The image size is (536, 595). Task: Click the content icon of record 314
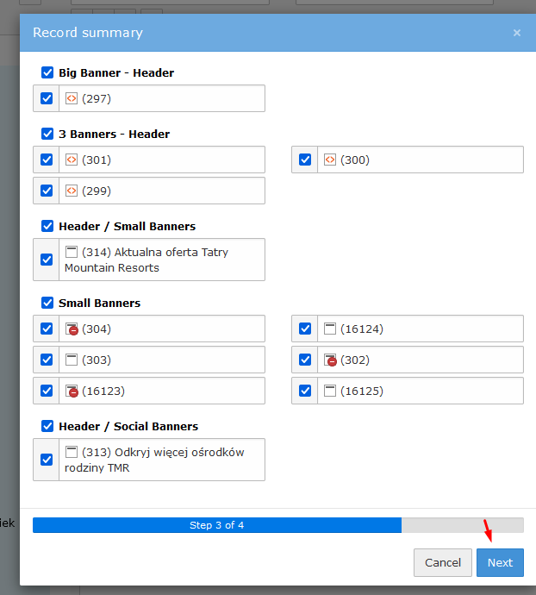coord(72,253)
